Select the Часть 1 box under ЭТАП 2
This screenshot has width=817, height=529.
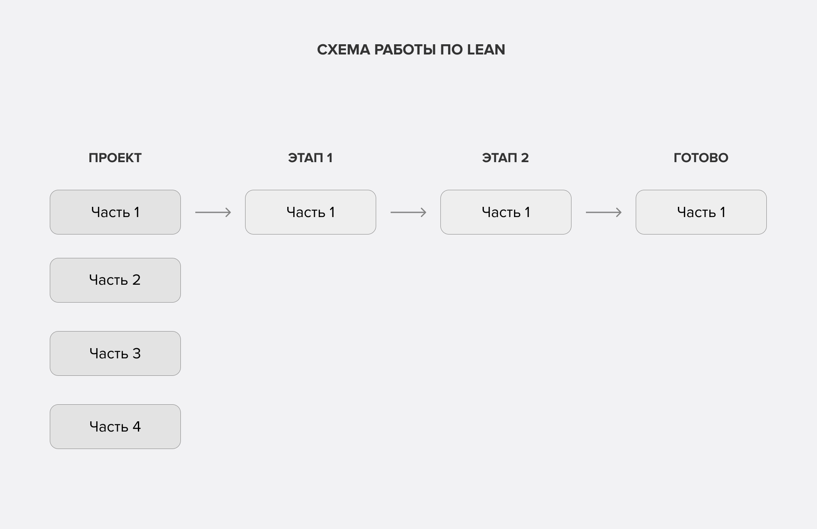point(506,212)
